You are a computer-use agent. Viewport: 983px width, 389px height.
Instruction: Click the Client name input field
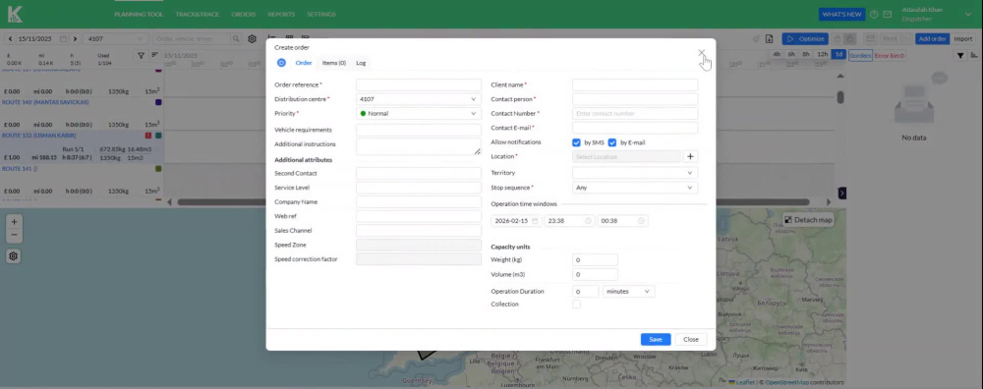pyautogui.click(x=634, y=84)
